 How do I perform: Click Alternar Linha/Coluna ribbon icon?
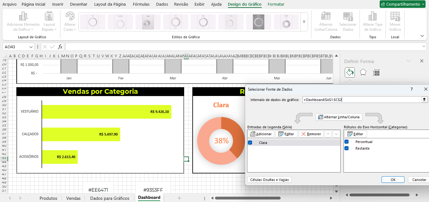click(x=326, y=21)
